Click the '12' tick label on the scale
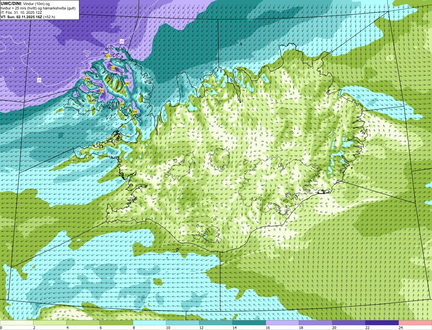The image size is (432, 330). point(201,327)
